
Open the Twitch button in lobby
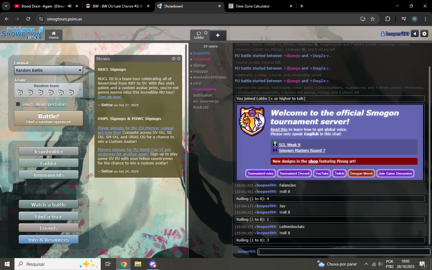[339, 173]
